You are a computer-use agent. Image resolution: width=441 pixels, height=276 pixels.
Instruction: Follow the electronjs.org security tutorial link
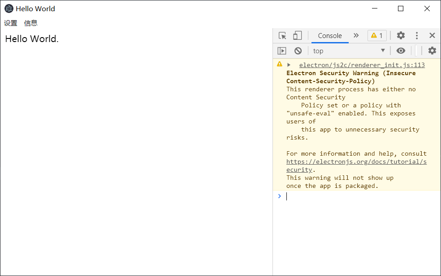point(356,166)
